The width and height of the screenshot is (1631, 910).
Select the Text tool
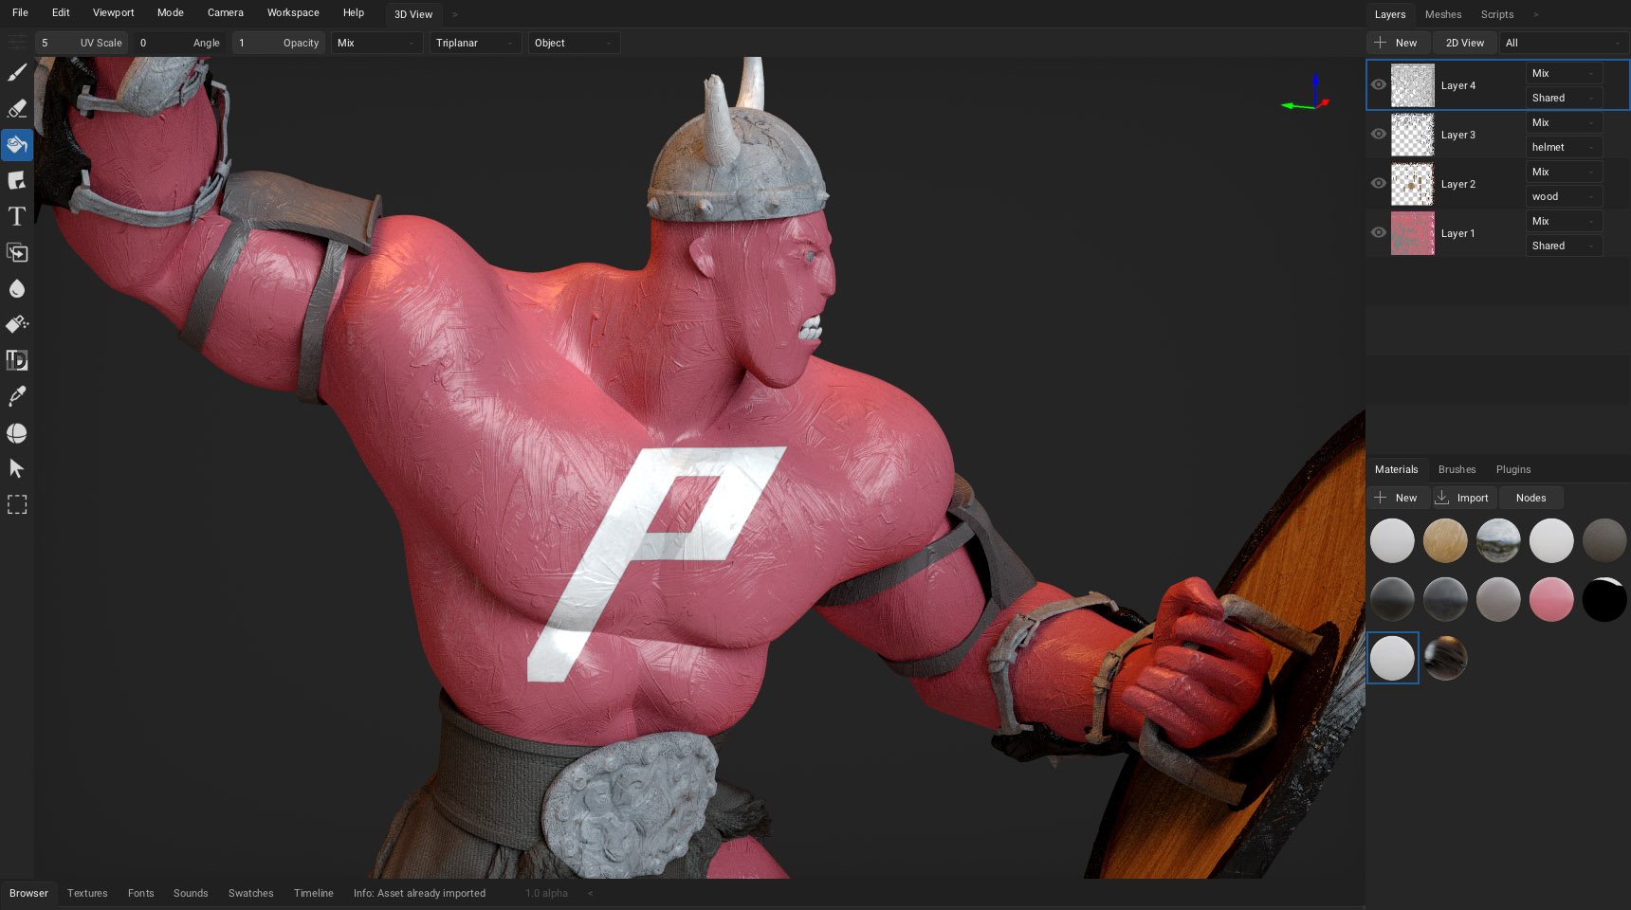17,217
